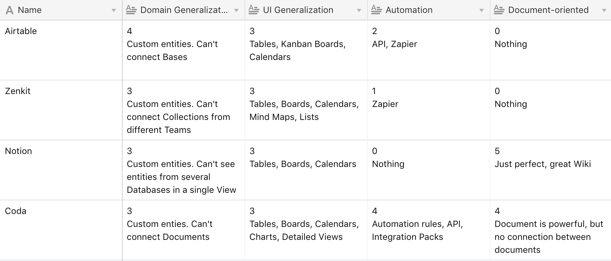The height and width of the screenshot is (261, 611).
Task: Expand the UI Generalization column menu arrow
Action: click(359, 11)
